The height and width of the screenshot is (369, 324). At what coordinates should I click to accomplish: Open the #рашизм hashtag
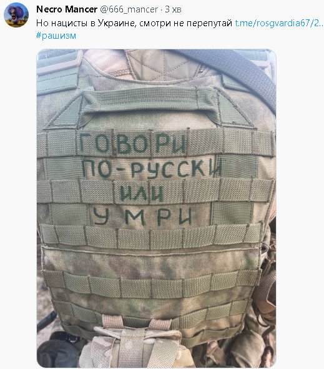tap(56, 36)
